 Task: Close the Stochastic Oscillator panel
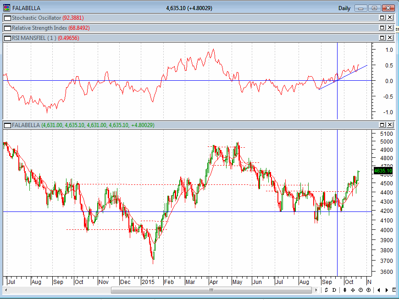390,17
